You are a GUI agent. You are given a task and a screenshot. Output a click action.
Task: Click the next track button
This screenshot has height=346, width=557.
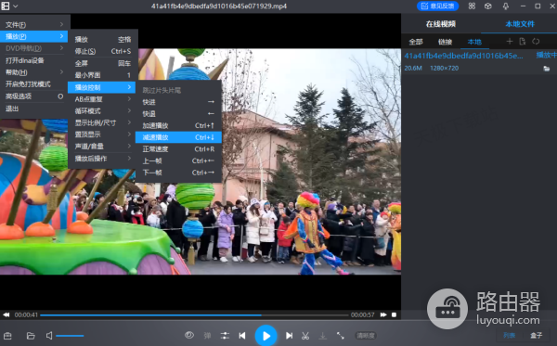289,336
